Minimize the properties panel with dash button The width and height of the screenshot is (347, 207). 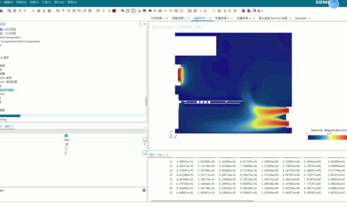[x=145, y=127]
